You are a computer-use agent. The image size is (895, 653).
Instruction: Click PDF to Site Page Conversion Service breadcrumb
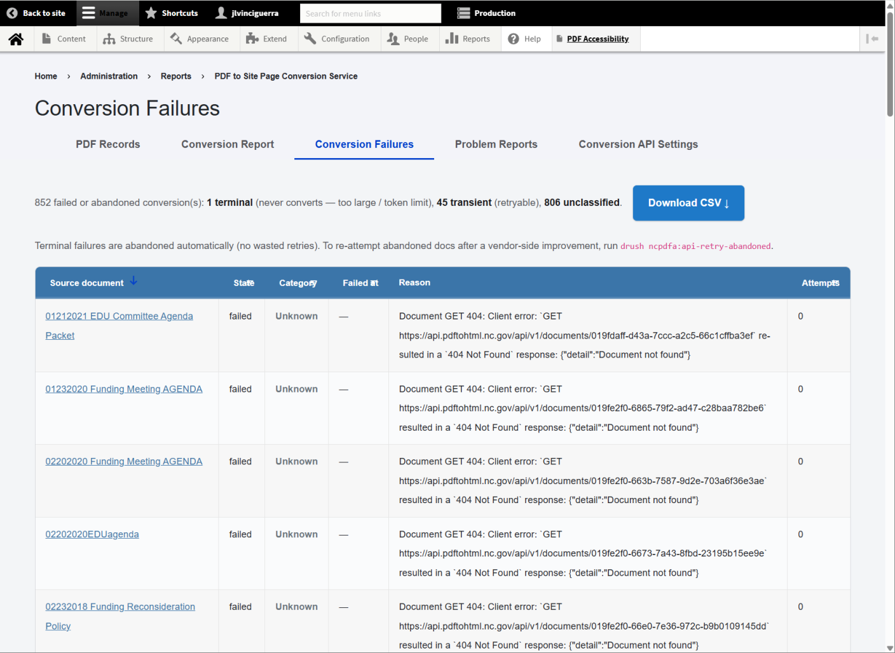(286, 76)
